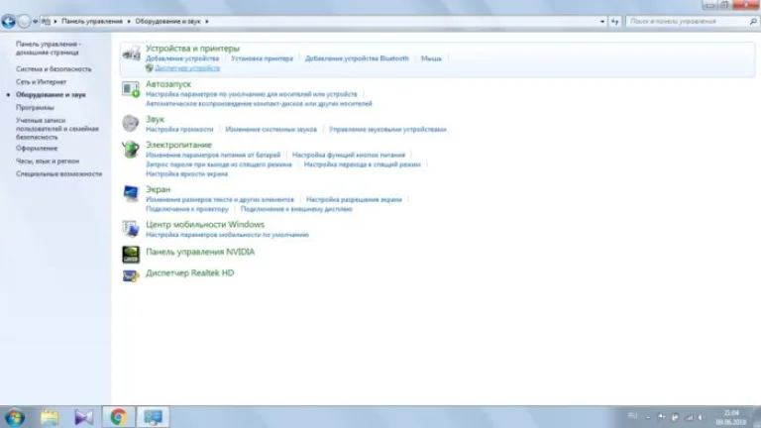Click the Звук speaker icon
The image size is (761, 428).
click(131, 124)
